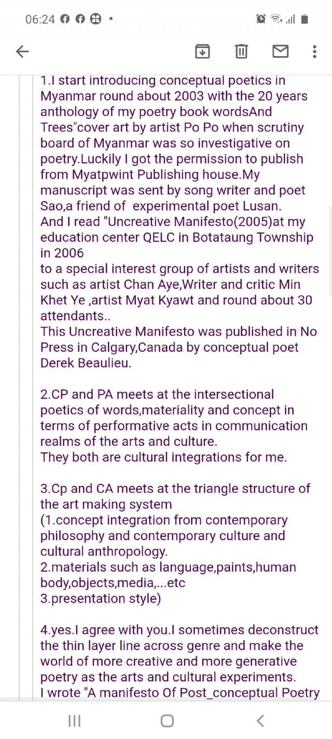The image size is (332, 739).
Task: Tap the Wi-Fi indicator in status bar
Action: click(x=276, y=19)
